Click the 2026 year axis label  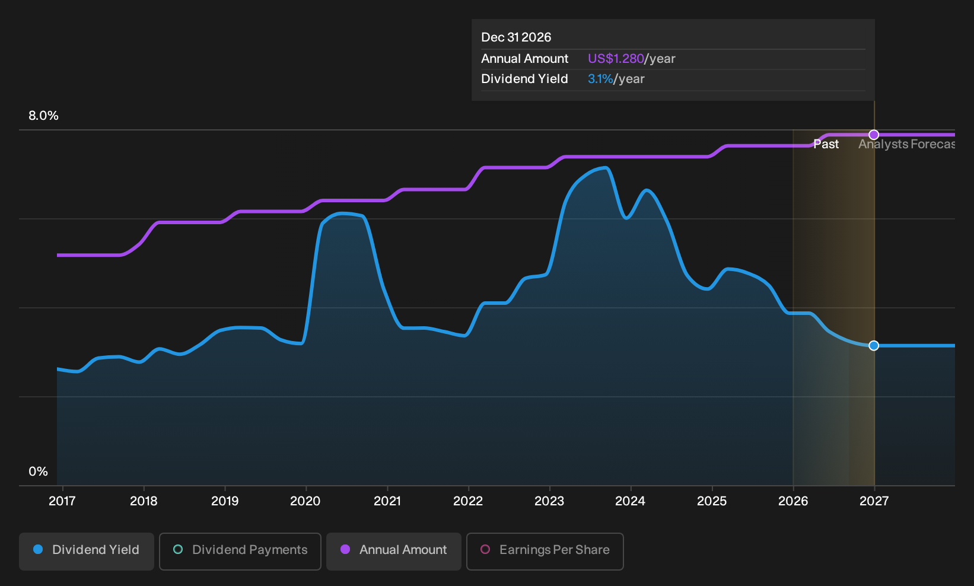[793, 501]
